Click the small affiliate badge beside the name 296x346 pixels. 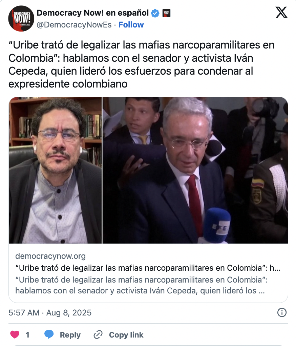point(167,13)
